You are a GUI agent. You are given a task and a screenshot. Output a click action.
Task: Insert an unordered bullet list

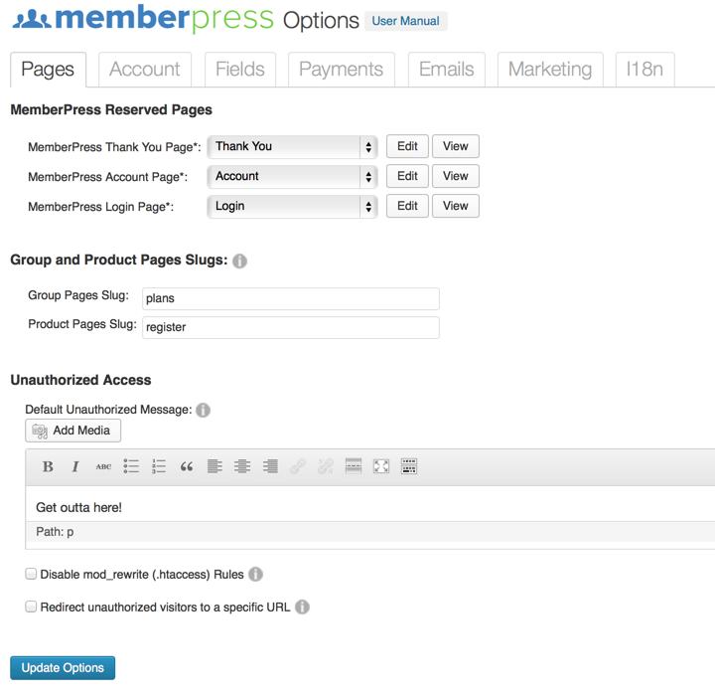click(x=131, y=466)
